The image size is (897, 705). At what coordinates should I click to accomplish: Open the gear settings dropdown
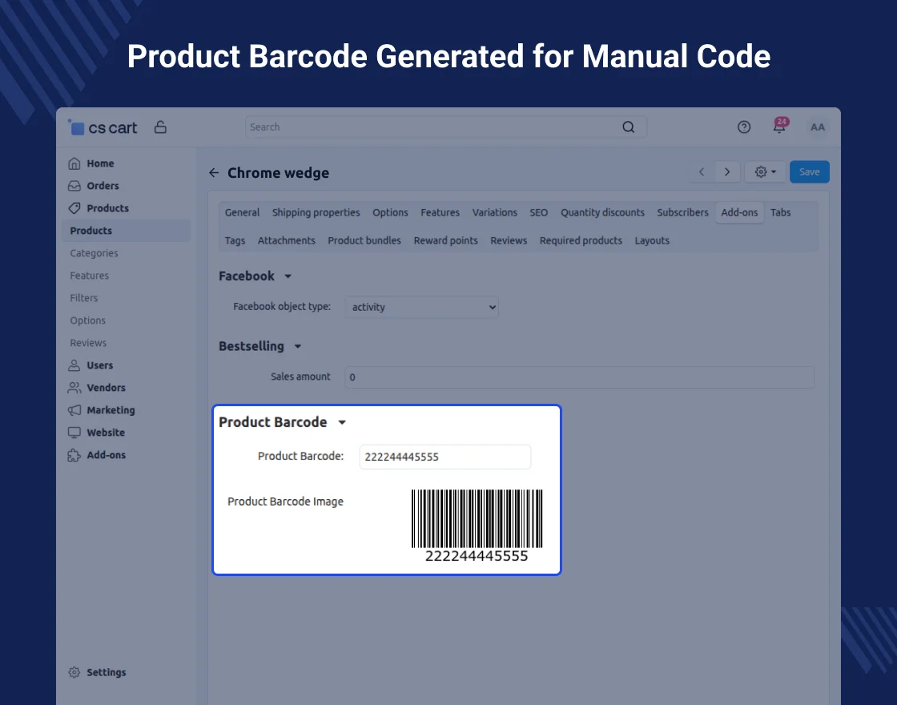pos(766,172)
